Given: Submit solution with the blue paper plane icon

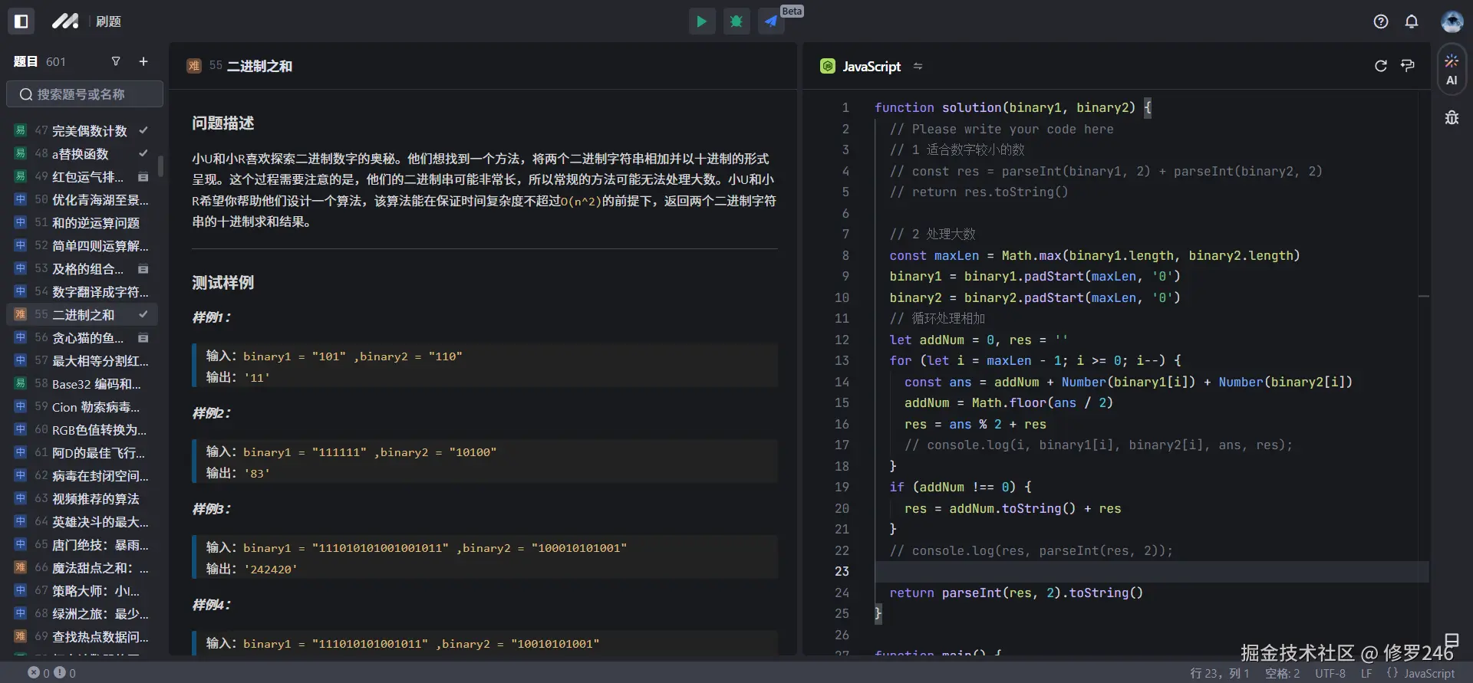Looking at the screenshot, I should [771, 21].
